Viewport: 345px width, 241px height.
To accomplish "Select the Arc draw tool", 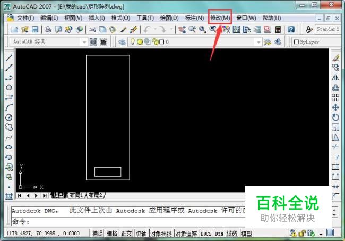I will 9,107.
